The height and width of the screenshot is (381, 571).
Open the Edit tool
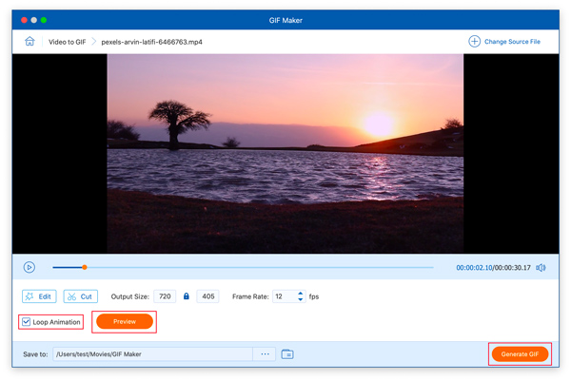pos(39,296)
